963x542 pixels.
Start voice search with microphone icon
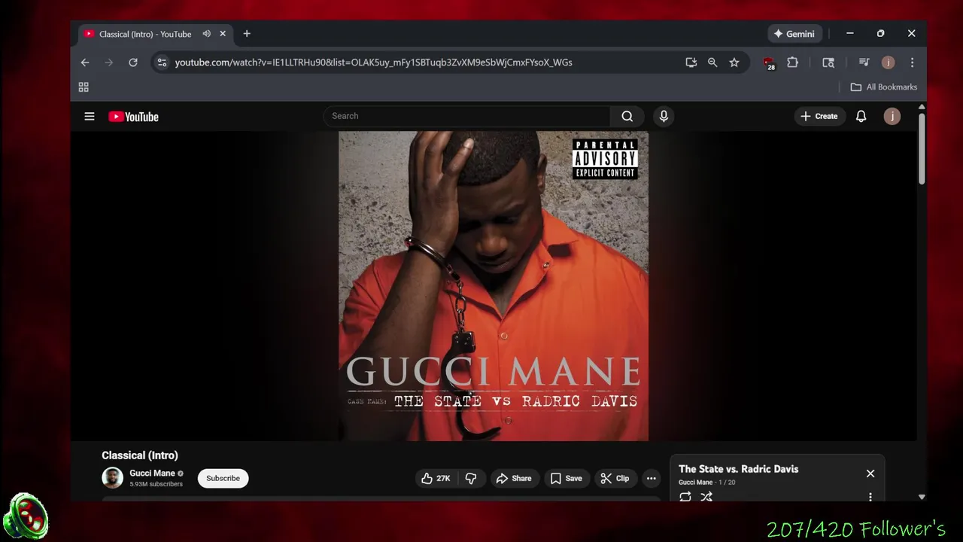pyautogui.click(x=664, y=116)
